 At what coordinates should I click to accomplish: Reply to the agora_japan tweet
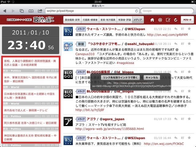pyautogui.click(x=176, y=119)
